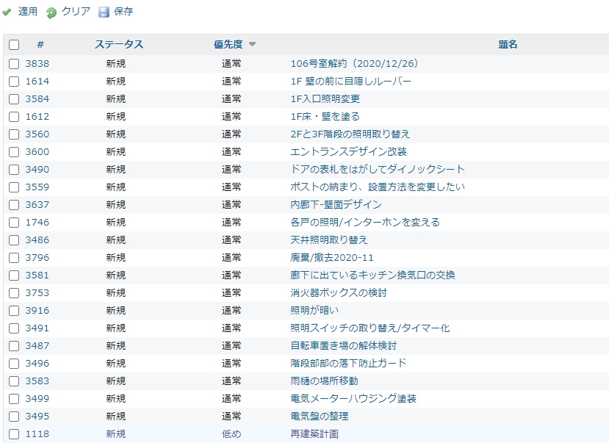Check the checkbox for issue 3916
Screen dimensions: 609x443
click(x=14, y=311)
